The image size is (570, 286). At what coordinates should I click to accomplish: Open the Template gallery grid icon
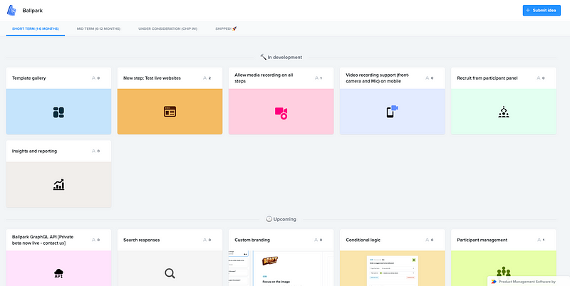click(x=58, y=112)
